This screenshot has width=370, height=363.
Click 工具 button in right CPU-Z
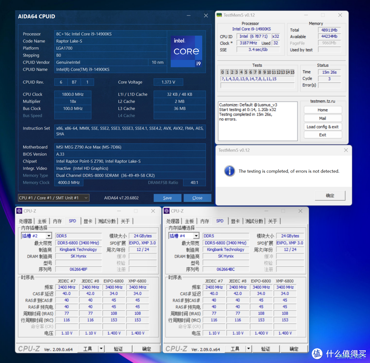235,349
